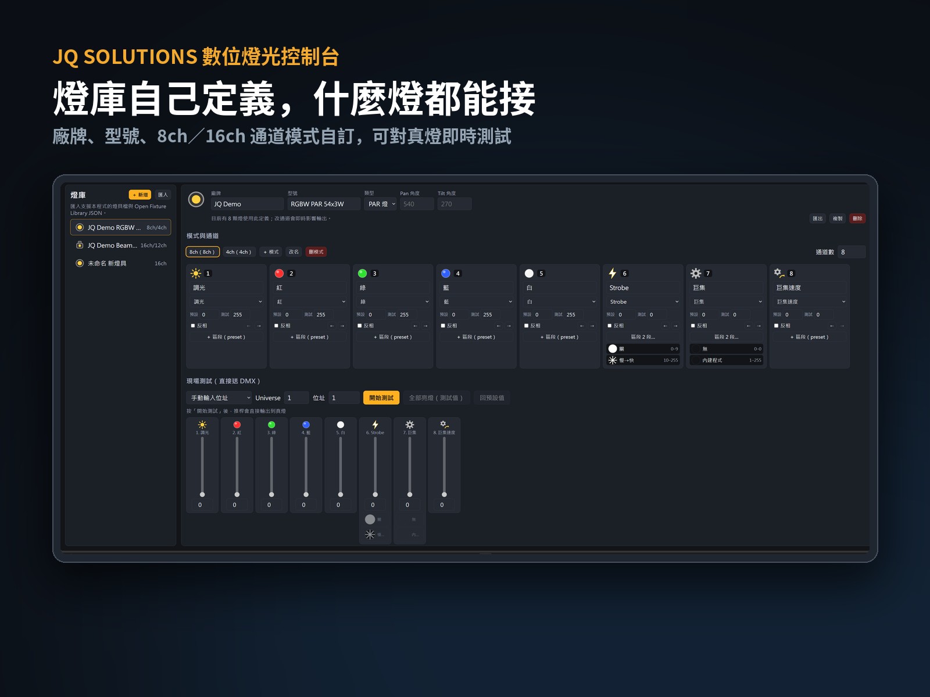
Task: Click the gear macro icon on channel 7 card
Action: click(x=696, y=273)
